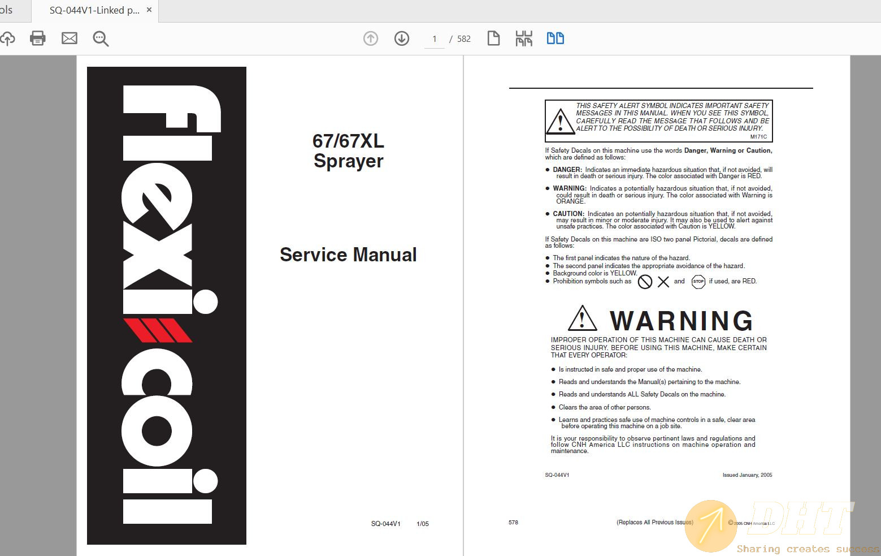Screen dimensions: 881x556
Task: Click the fit page layout icon
Action: tap(524, 38)
